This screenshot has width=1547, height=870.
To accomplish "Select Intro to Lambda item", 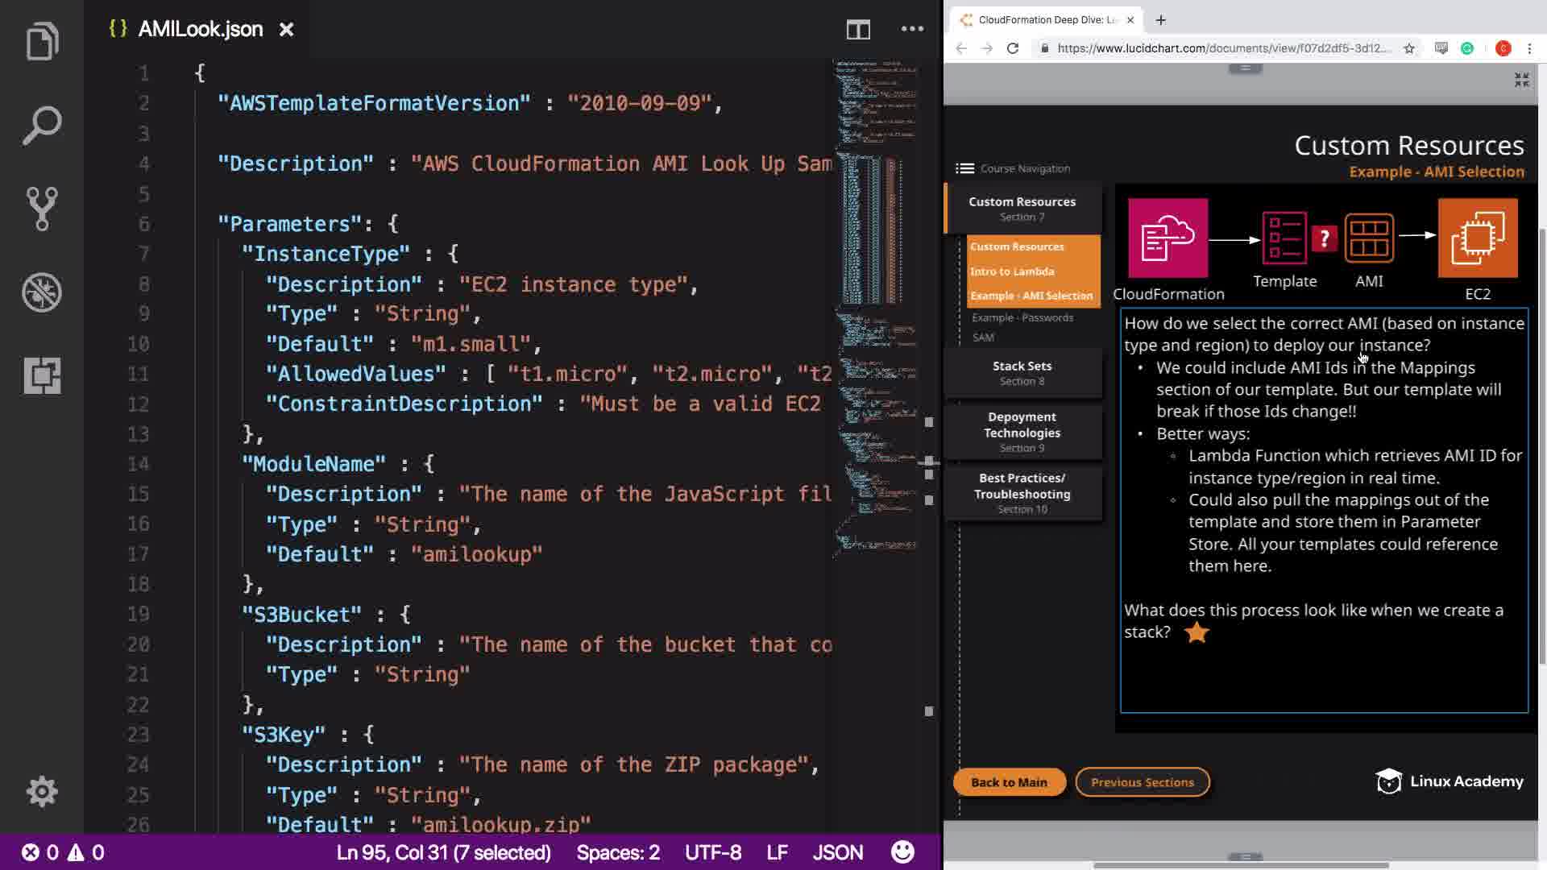I will point(1012,271).
